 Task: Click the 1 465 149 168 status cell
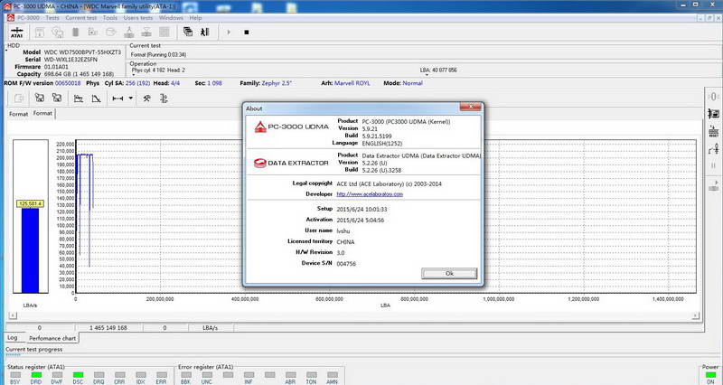click(108, 328)
